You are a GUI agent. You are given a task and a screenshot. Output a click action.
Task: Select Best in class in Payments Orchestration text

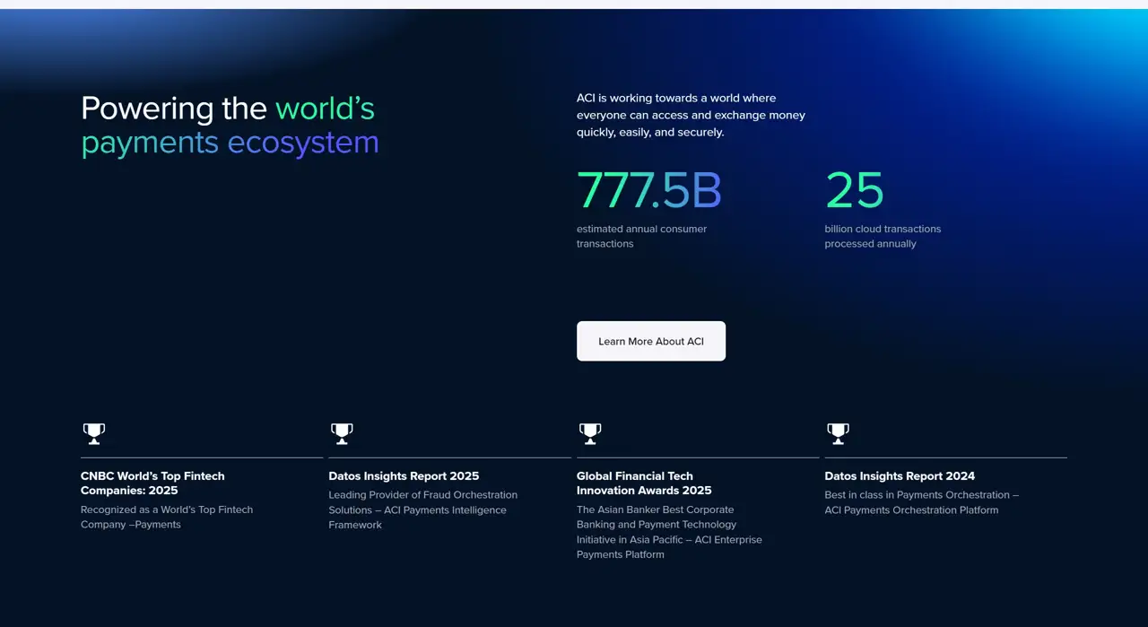pyautogui.click(x=921, y=502)
